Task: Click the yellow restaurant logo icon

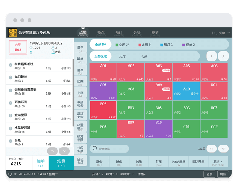Action: click(x=13, y=33)
